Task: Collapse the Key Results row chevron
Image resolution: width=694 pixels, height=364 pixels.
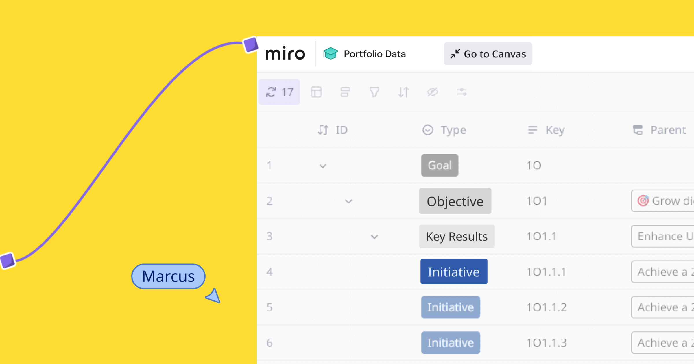Action: (374, 237)
